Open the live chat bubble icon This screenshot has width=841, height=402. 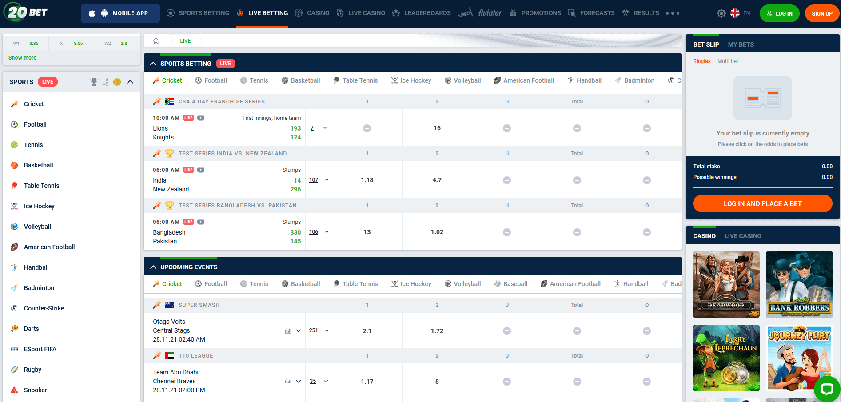[x=827, y=389]
